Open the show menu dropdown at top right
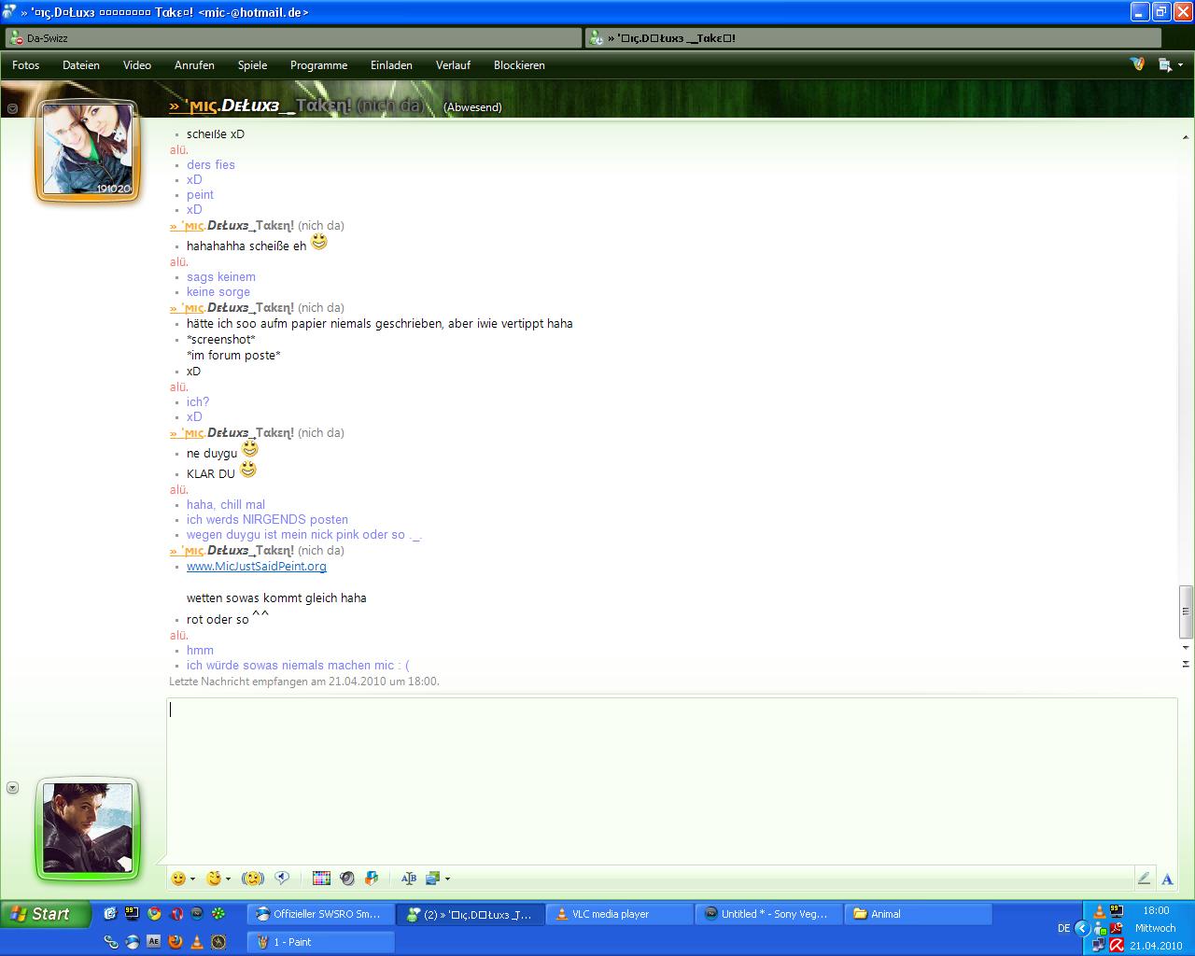 1168,65
